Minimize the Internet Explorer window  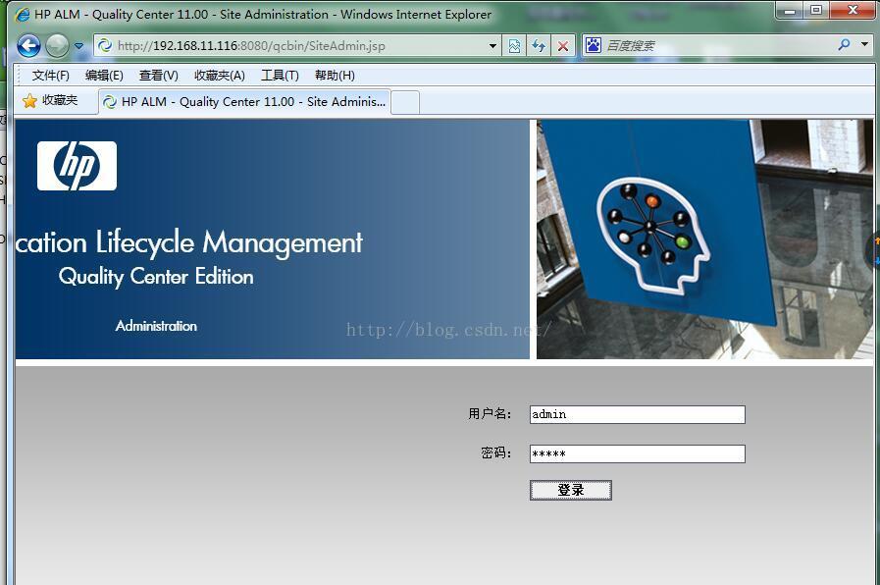click(790, 10)
